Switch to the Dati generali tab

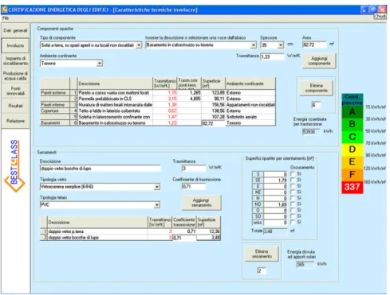[x=15, y=30]
